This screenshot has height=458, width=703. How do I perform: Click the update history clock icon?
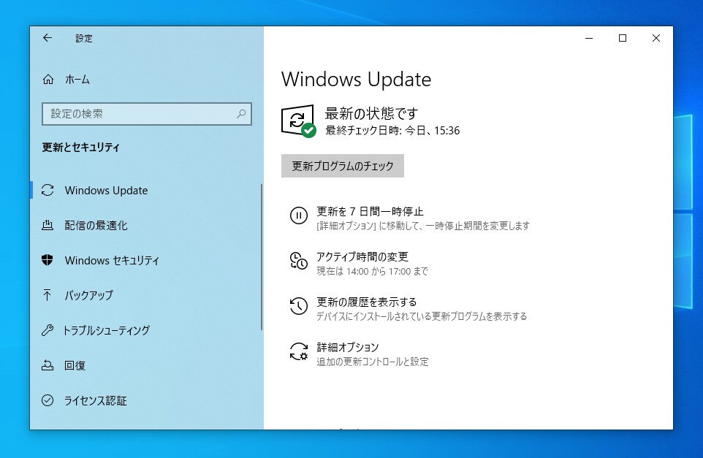[x=299, y=306]
